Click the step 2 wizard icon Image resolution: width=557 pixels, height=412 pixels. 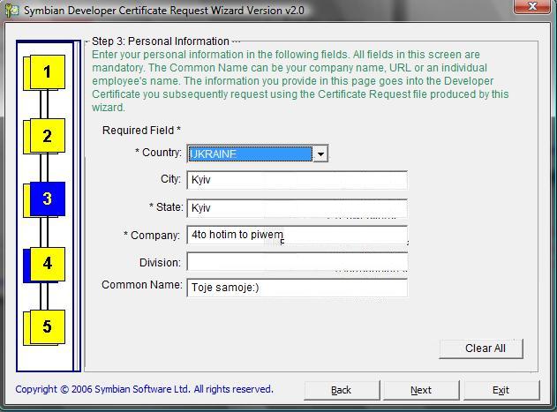click(x=47, y=136)
